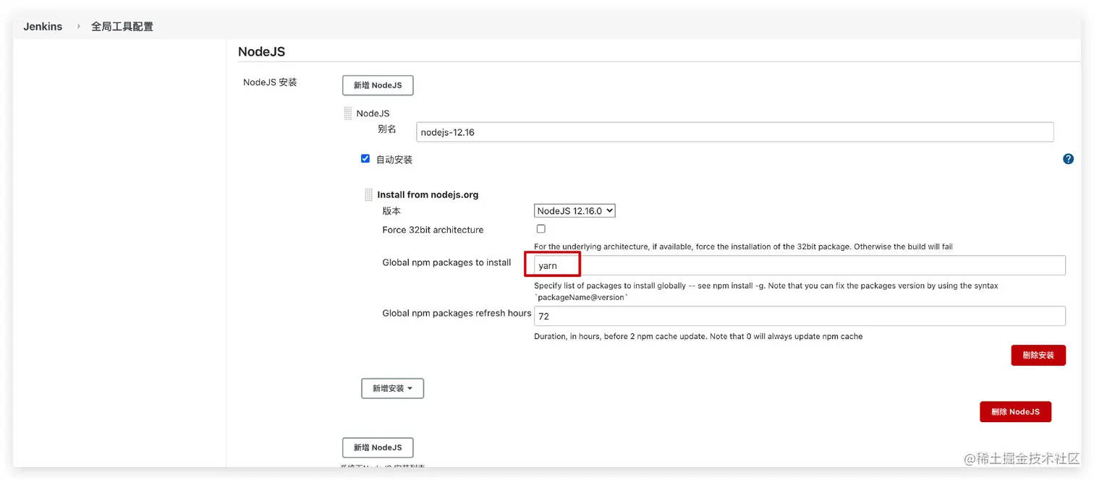Click the red 删除安装 button
Screen dimensions: 1094x480
click(x=1038, y=356)
